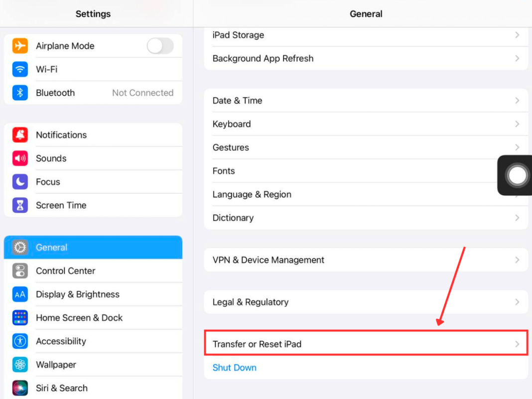532x399 pixels.
Task: Click the Control Center icon
Action: pos(20,270)
